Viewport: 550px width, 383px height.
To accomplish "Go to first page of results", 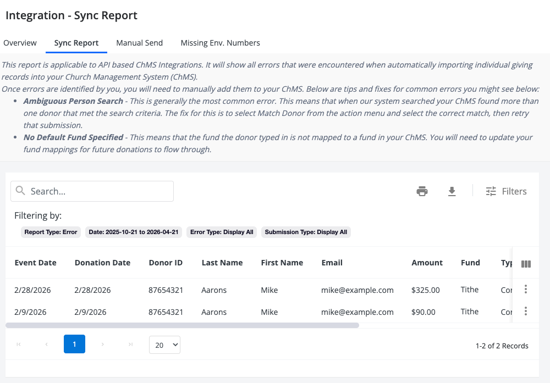I will (19, 345).
